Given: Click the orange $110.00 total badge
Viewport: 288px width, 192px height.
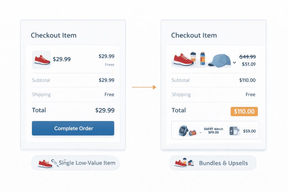Looking at the screenshot, I should 244,111.
